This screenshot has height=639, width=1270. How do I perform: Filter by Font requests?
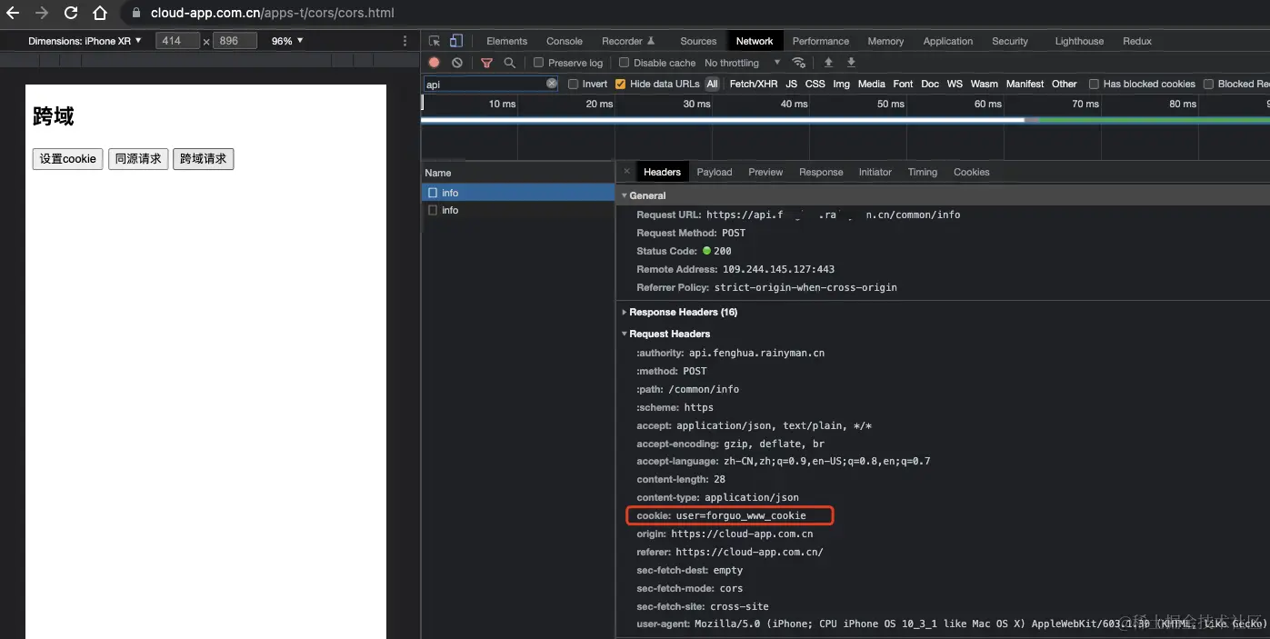pyautogui.click(x=903, y=84)
